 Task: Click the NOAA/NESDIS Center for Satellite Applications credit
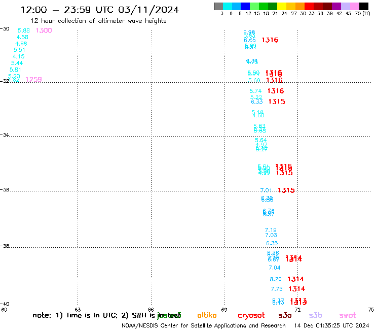(204, 325)
